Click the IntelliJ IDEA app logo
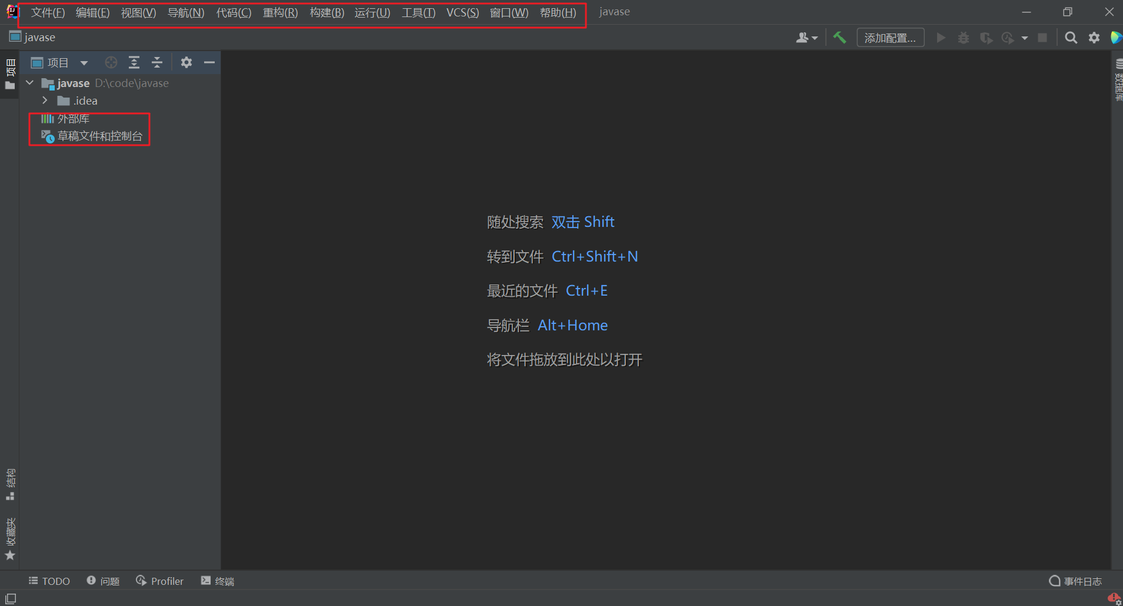The width and height of the screenshot is (1123, 606). [x=12, y=12]
